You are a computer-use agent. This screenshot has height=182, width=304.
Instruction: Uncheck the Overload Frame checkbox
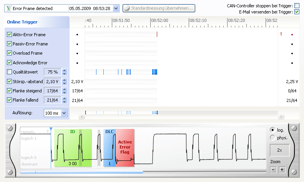click(10, 53)
